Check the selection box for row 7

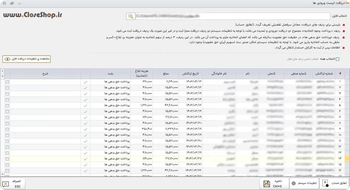point(7,117)
